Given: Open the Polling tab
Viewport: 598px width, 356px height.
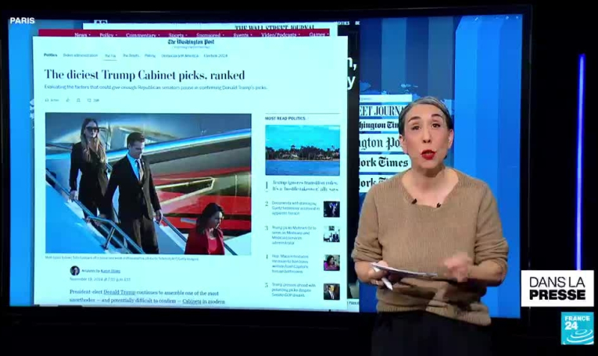Looking at the screenshot, I should pyautogui.click(x=150, y=55).
